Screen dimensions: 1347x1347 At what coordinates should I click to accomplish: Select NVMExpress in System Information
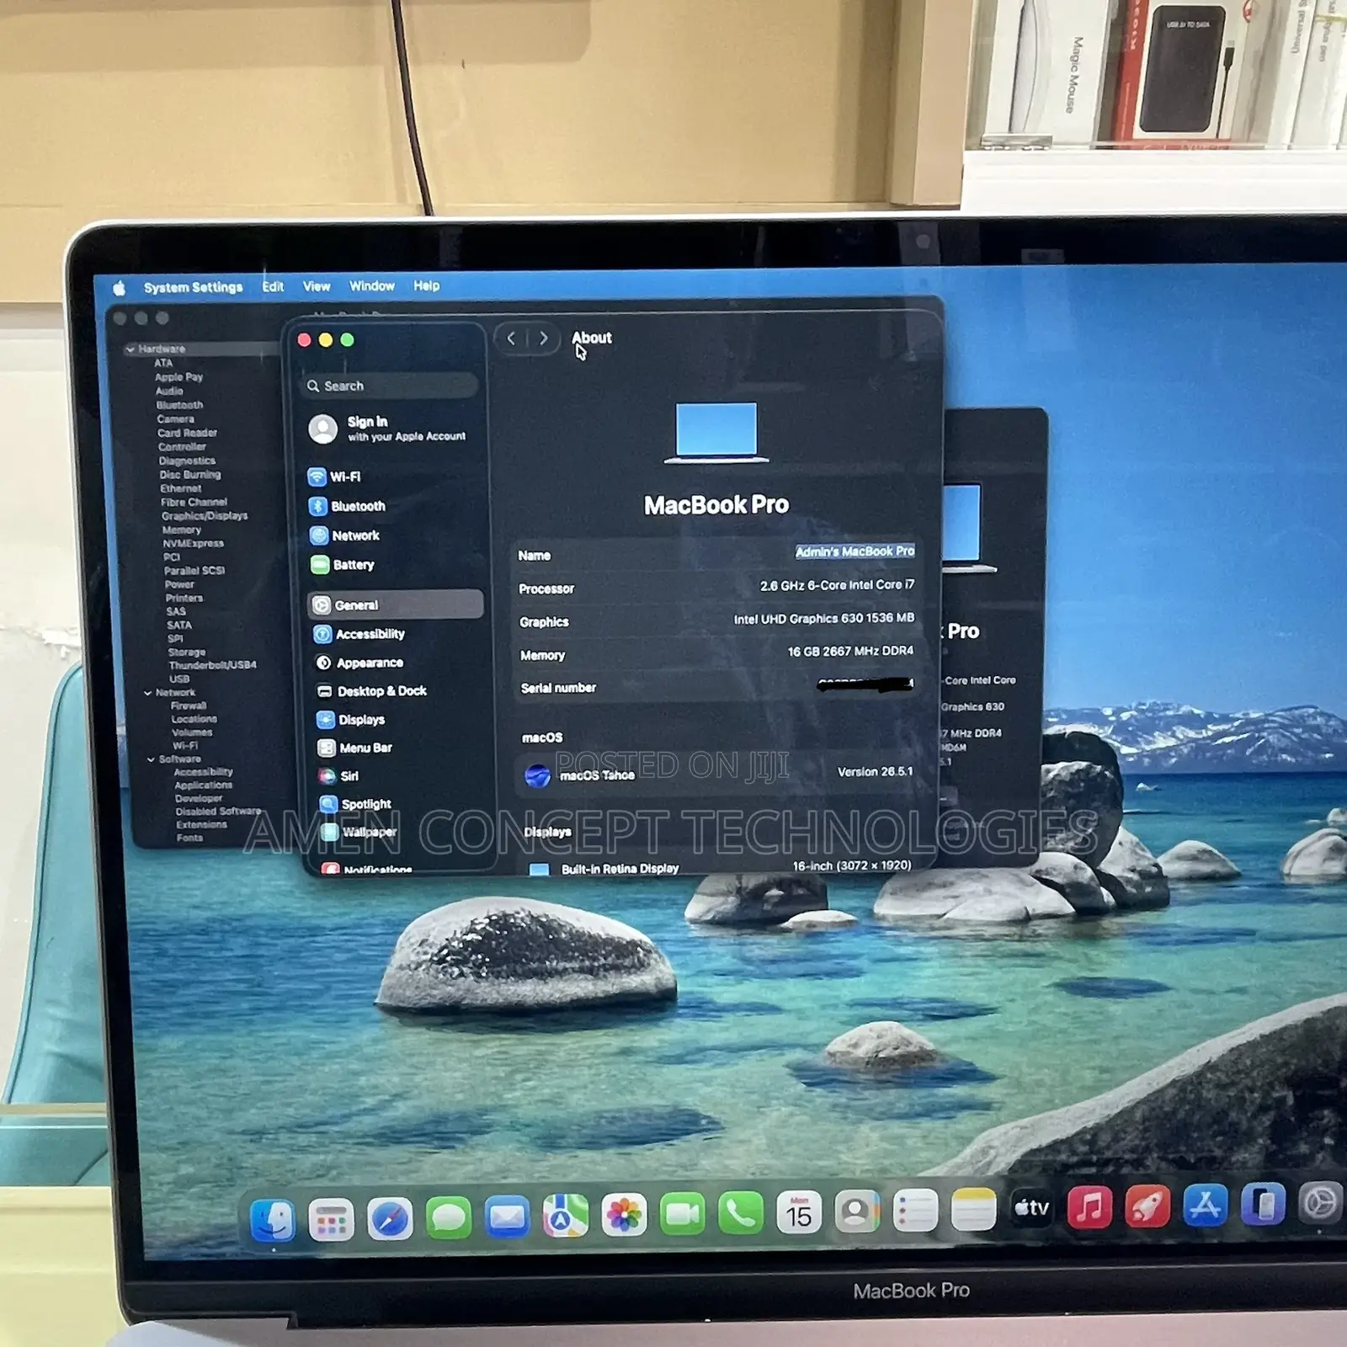[x=194, y=544]
